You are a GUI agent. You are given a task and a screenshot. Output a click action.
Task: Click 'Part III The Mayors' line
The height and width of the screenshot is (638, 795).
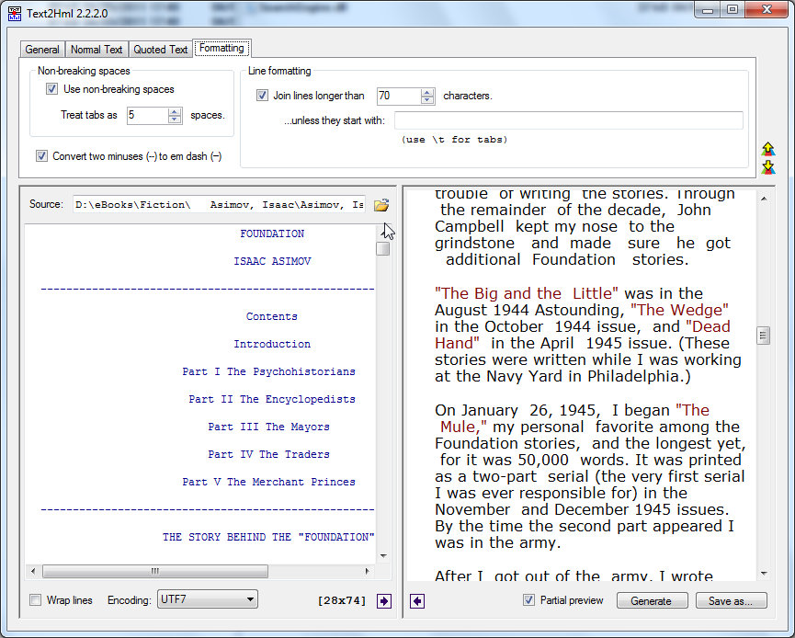(x=268, y=427)
